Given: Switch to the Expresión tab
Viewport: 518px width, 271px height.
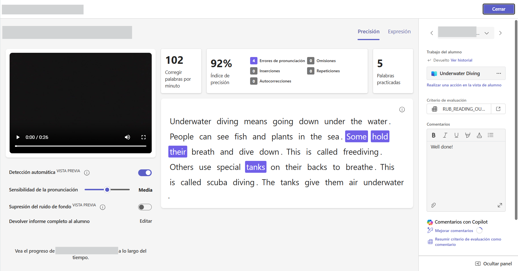Looking at the screenshot, I should (x=399, y=32).
